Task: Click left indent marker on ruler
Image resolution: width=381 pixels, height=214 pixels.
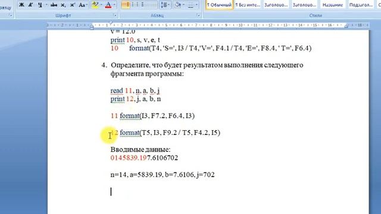Action: (92, 28)
